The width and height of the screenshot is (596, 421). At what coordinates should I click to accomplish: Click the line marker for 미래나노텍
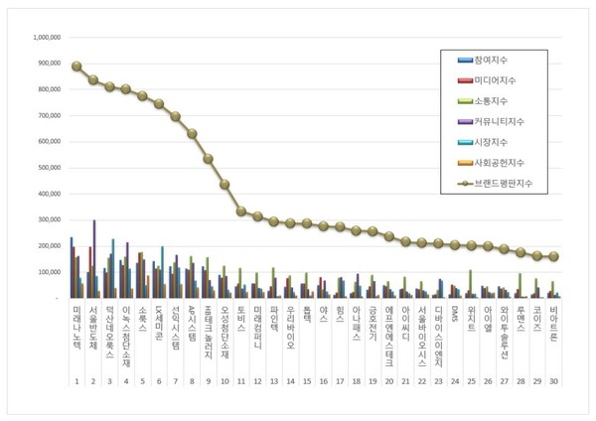pyautogui.click(x=76, y=67)
